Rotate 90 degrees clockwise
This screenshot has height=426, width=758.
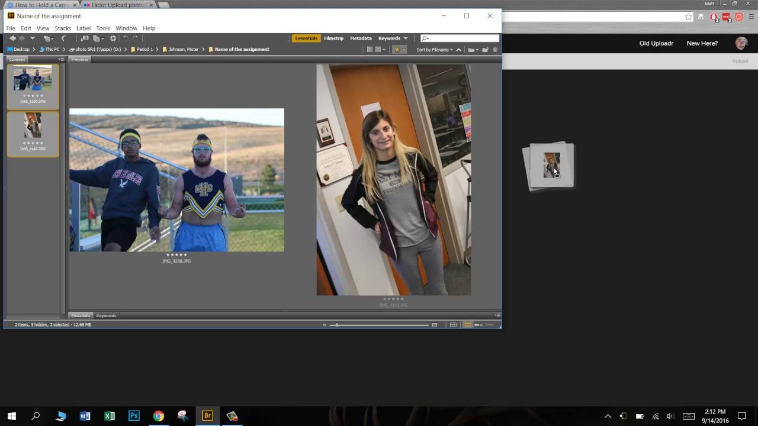pyautogui.click(x=135, y=38)
